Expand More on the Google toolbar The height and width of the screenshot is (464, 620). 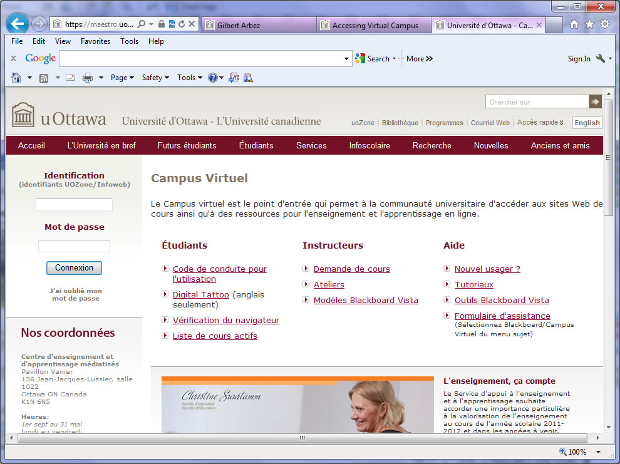(x=420, y=58)
